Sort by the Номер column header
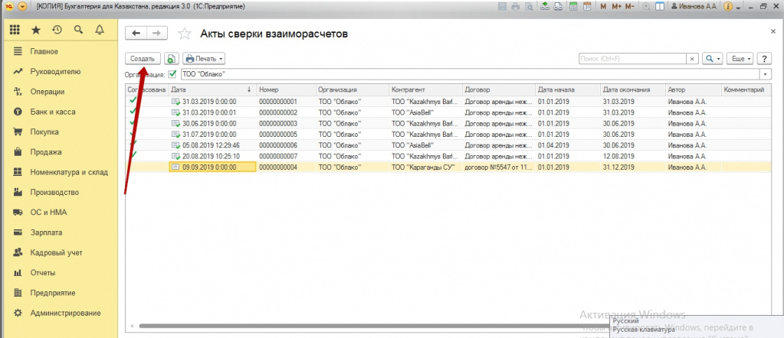Screen dimensions: 784x338 [x=287, y=90]
